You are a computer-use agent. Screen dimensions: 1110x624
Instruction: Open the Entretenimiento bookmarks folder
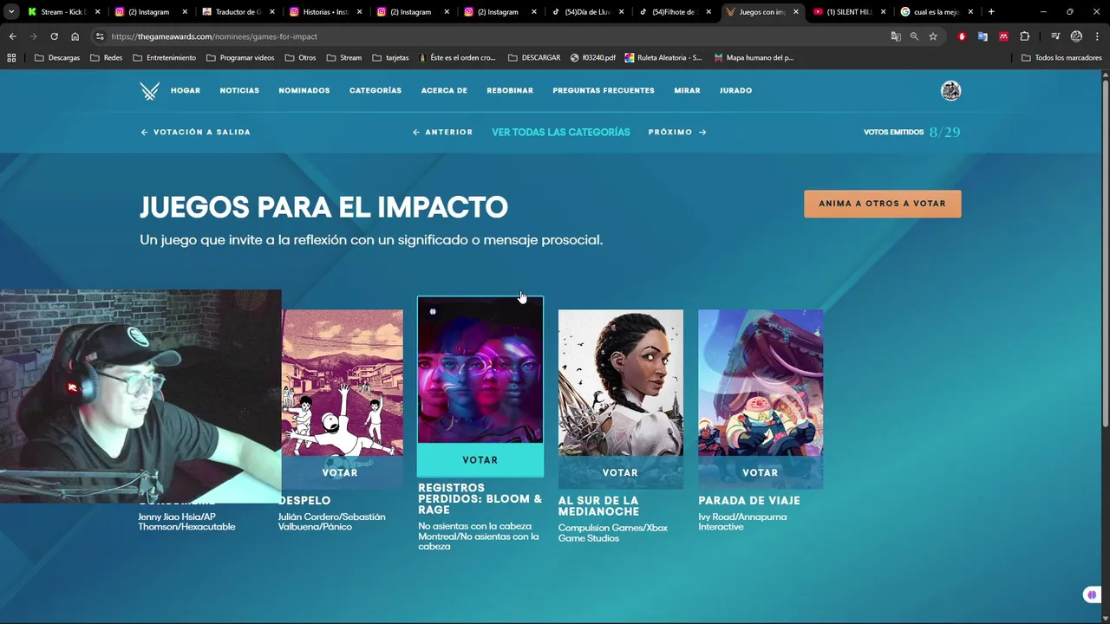pos(165,58)
